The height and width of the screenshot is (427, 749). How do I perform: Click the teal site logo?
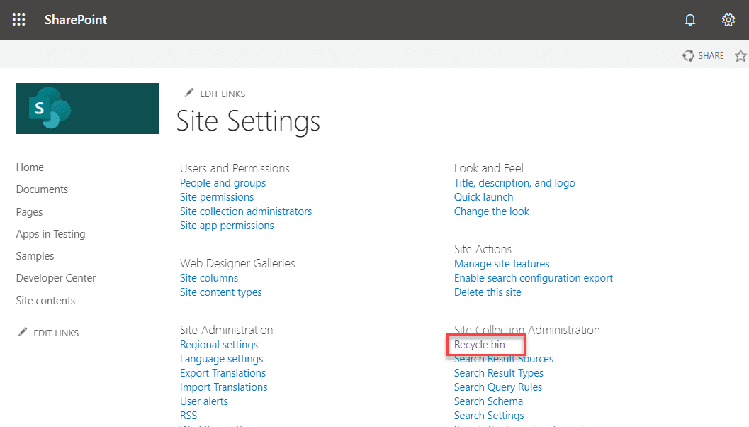87,108
